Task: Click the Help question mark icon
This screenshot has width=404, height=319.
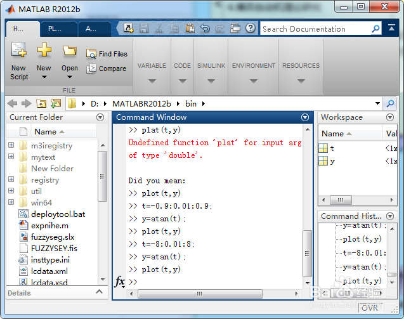Action: click(250, 28)
